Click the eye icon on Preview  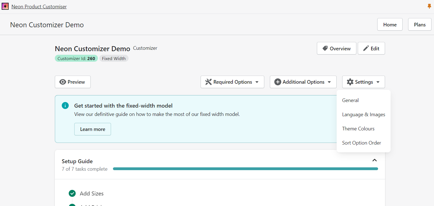(x=63, y=82)
